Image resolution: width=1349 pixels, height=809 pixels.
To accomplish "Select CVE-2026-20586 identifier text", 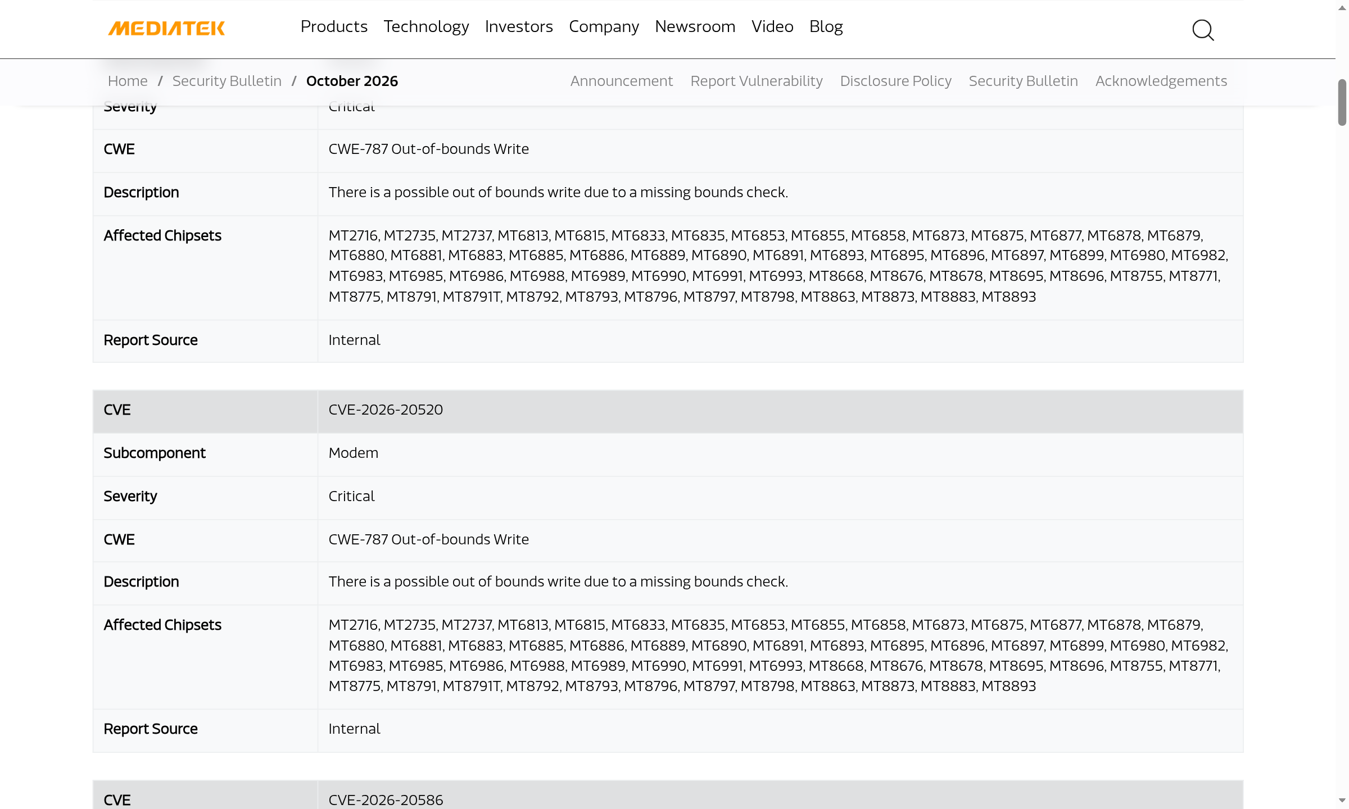I will [x=386, y=800].
